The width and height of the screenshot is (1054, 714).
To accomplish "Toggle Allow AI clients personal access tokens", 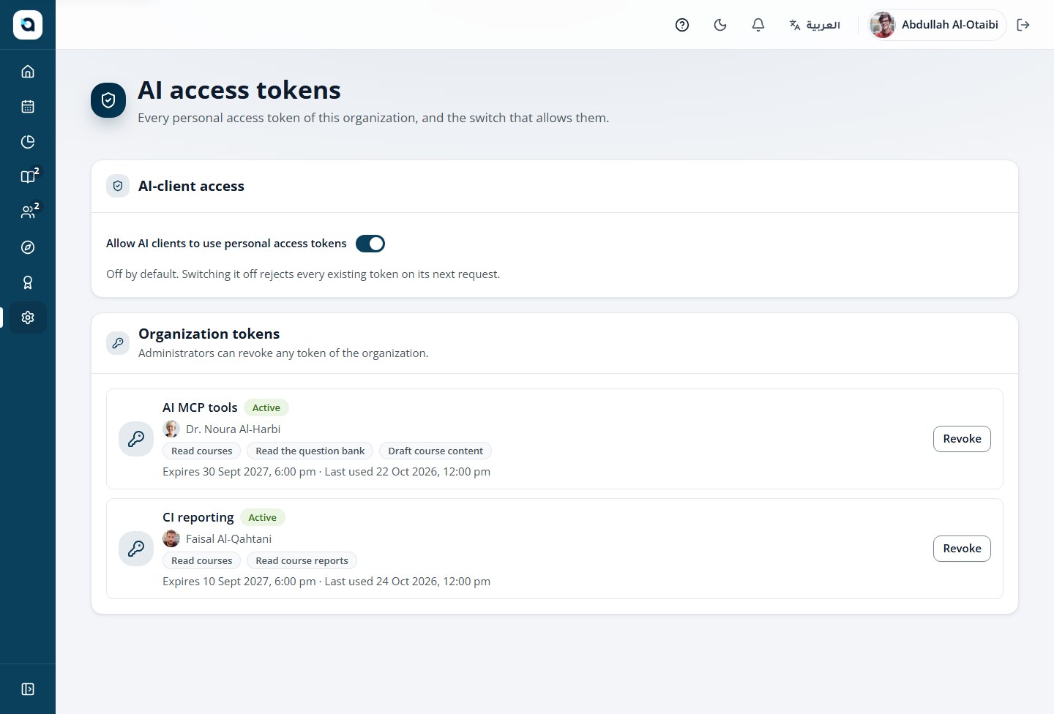I will (x=370, y=244).
